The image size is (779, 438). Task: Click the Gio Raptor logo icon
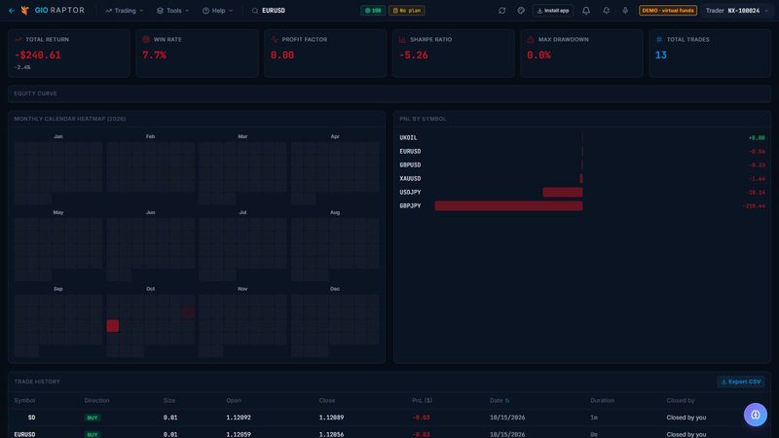pyautogui.click(x=25, y=11)
